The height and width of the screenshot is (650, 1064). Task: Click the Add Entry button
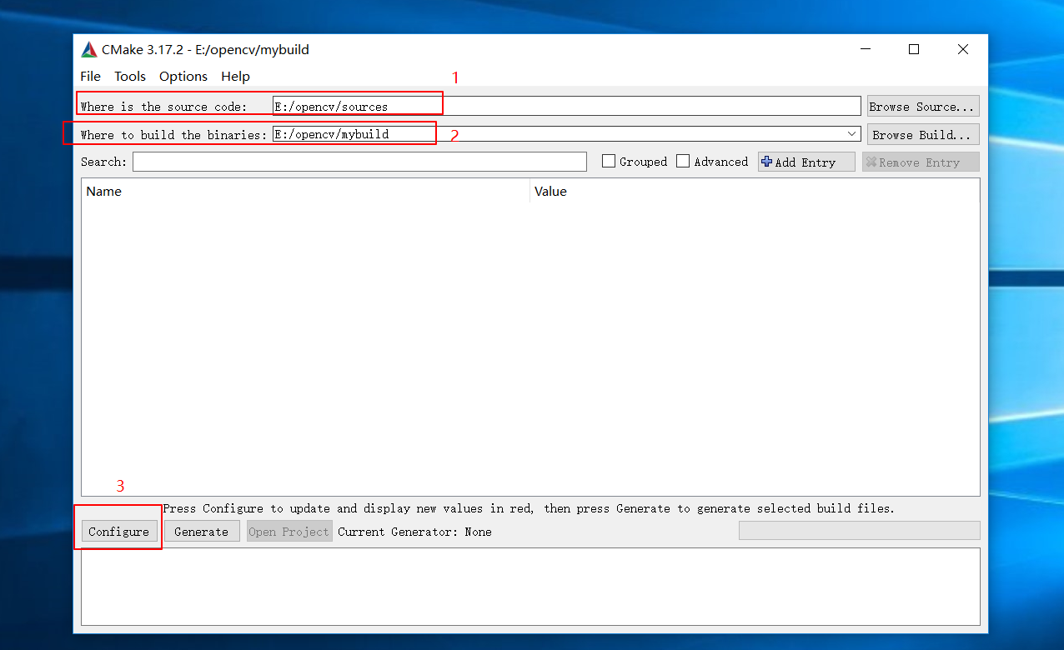(x=806, y=162)
